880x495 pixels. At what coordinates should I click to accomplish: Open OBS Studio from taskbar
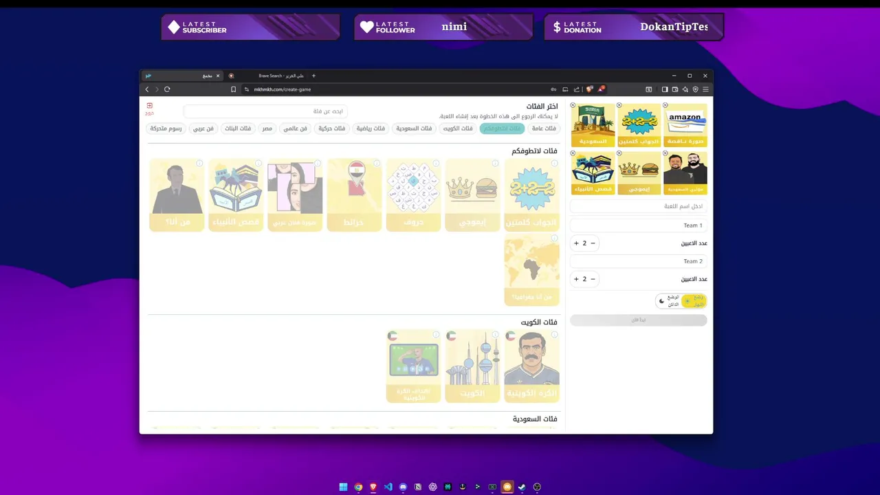tap(537, 487)
